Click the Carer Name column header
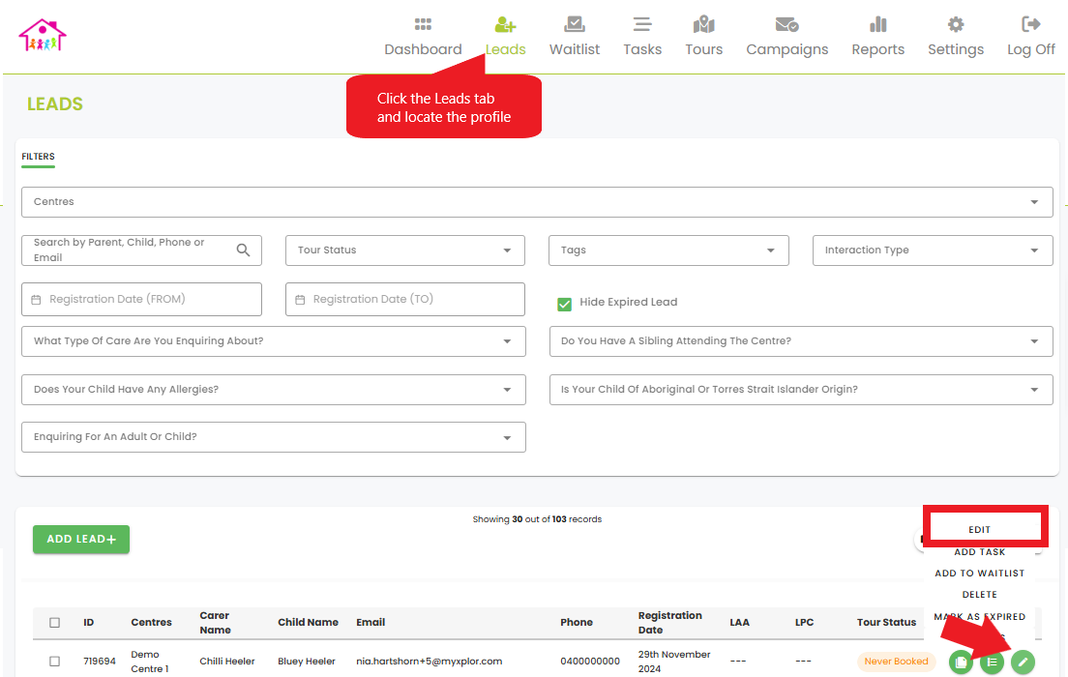Viewport: 1068px width, 677px height. click(x=215, y=623)
